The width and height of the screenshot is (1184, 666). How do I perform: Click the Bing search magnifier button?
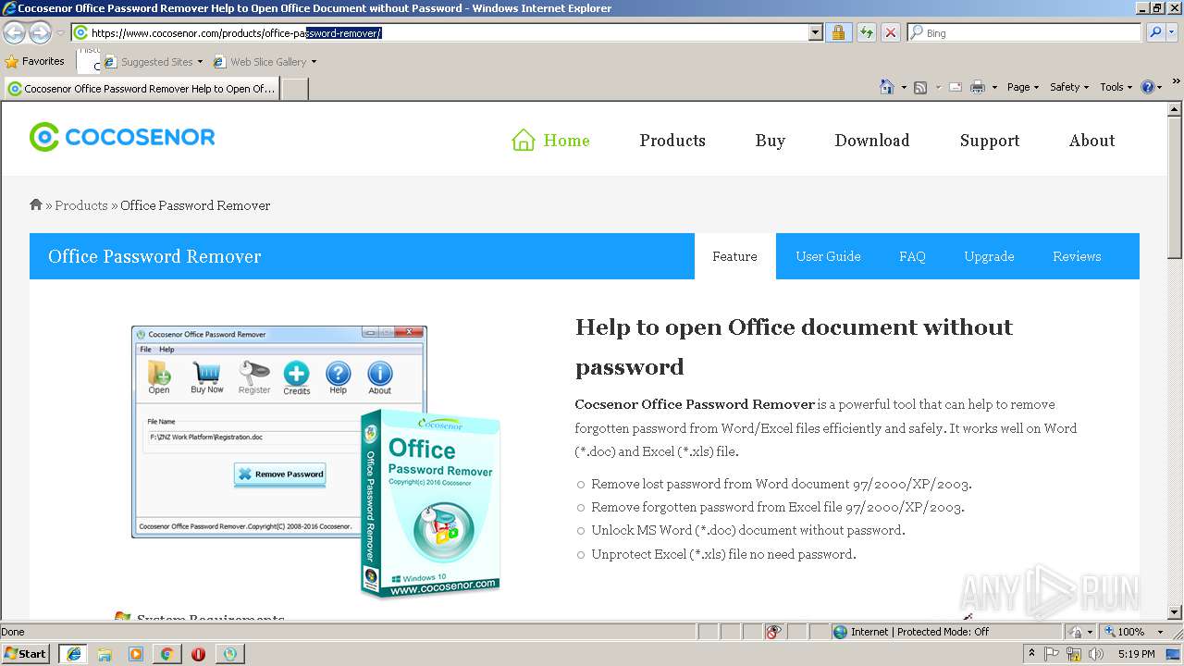click(x=1154, y=32)
